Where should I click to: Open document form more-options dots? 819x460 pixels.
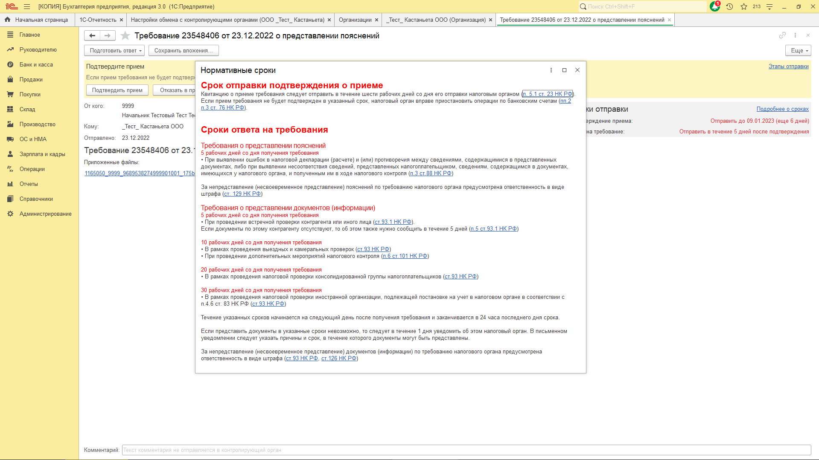795,35
